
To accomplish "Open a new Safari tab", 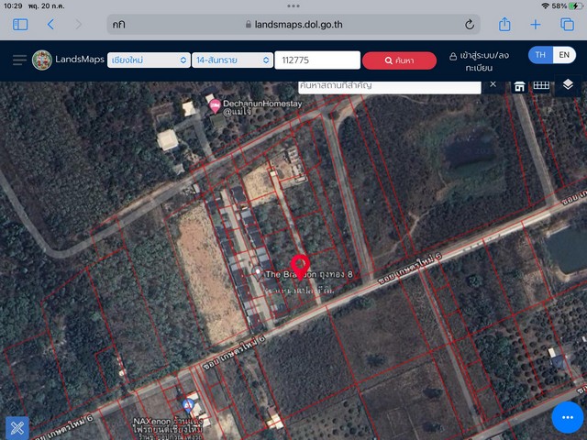I will 536,25.
